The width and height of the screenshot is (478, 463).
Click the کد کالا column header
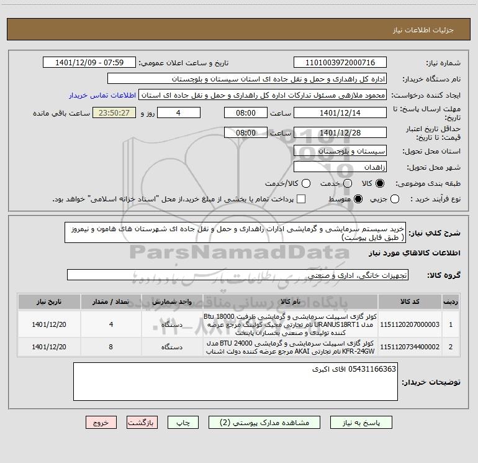click(410, 301)
